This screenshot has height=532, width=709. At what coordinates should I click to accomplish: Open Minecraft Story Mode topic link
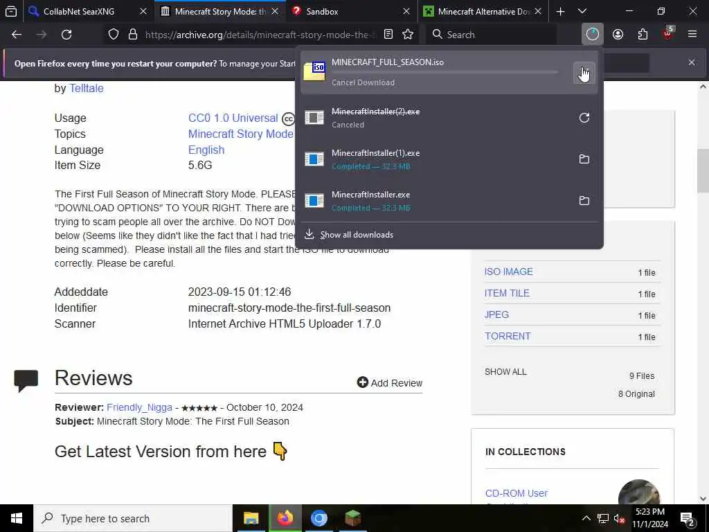240,134
